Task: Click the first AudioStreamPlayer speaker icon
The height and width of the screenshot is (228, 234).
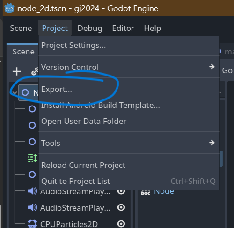Action: (32, 191)
